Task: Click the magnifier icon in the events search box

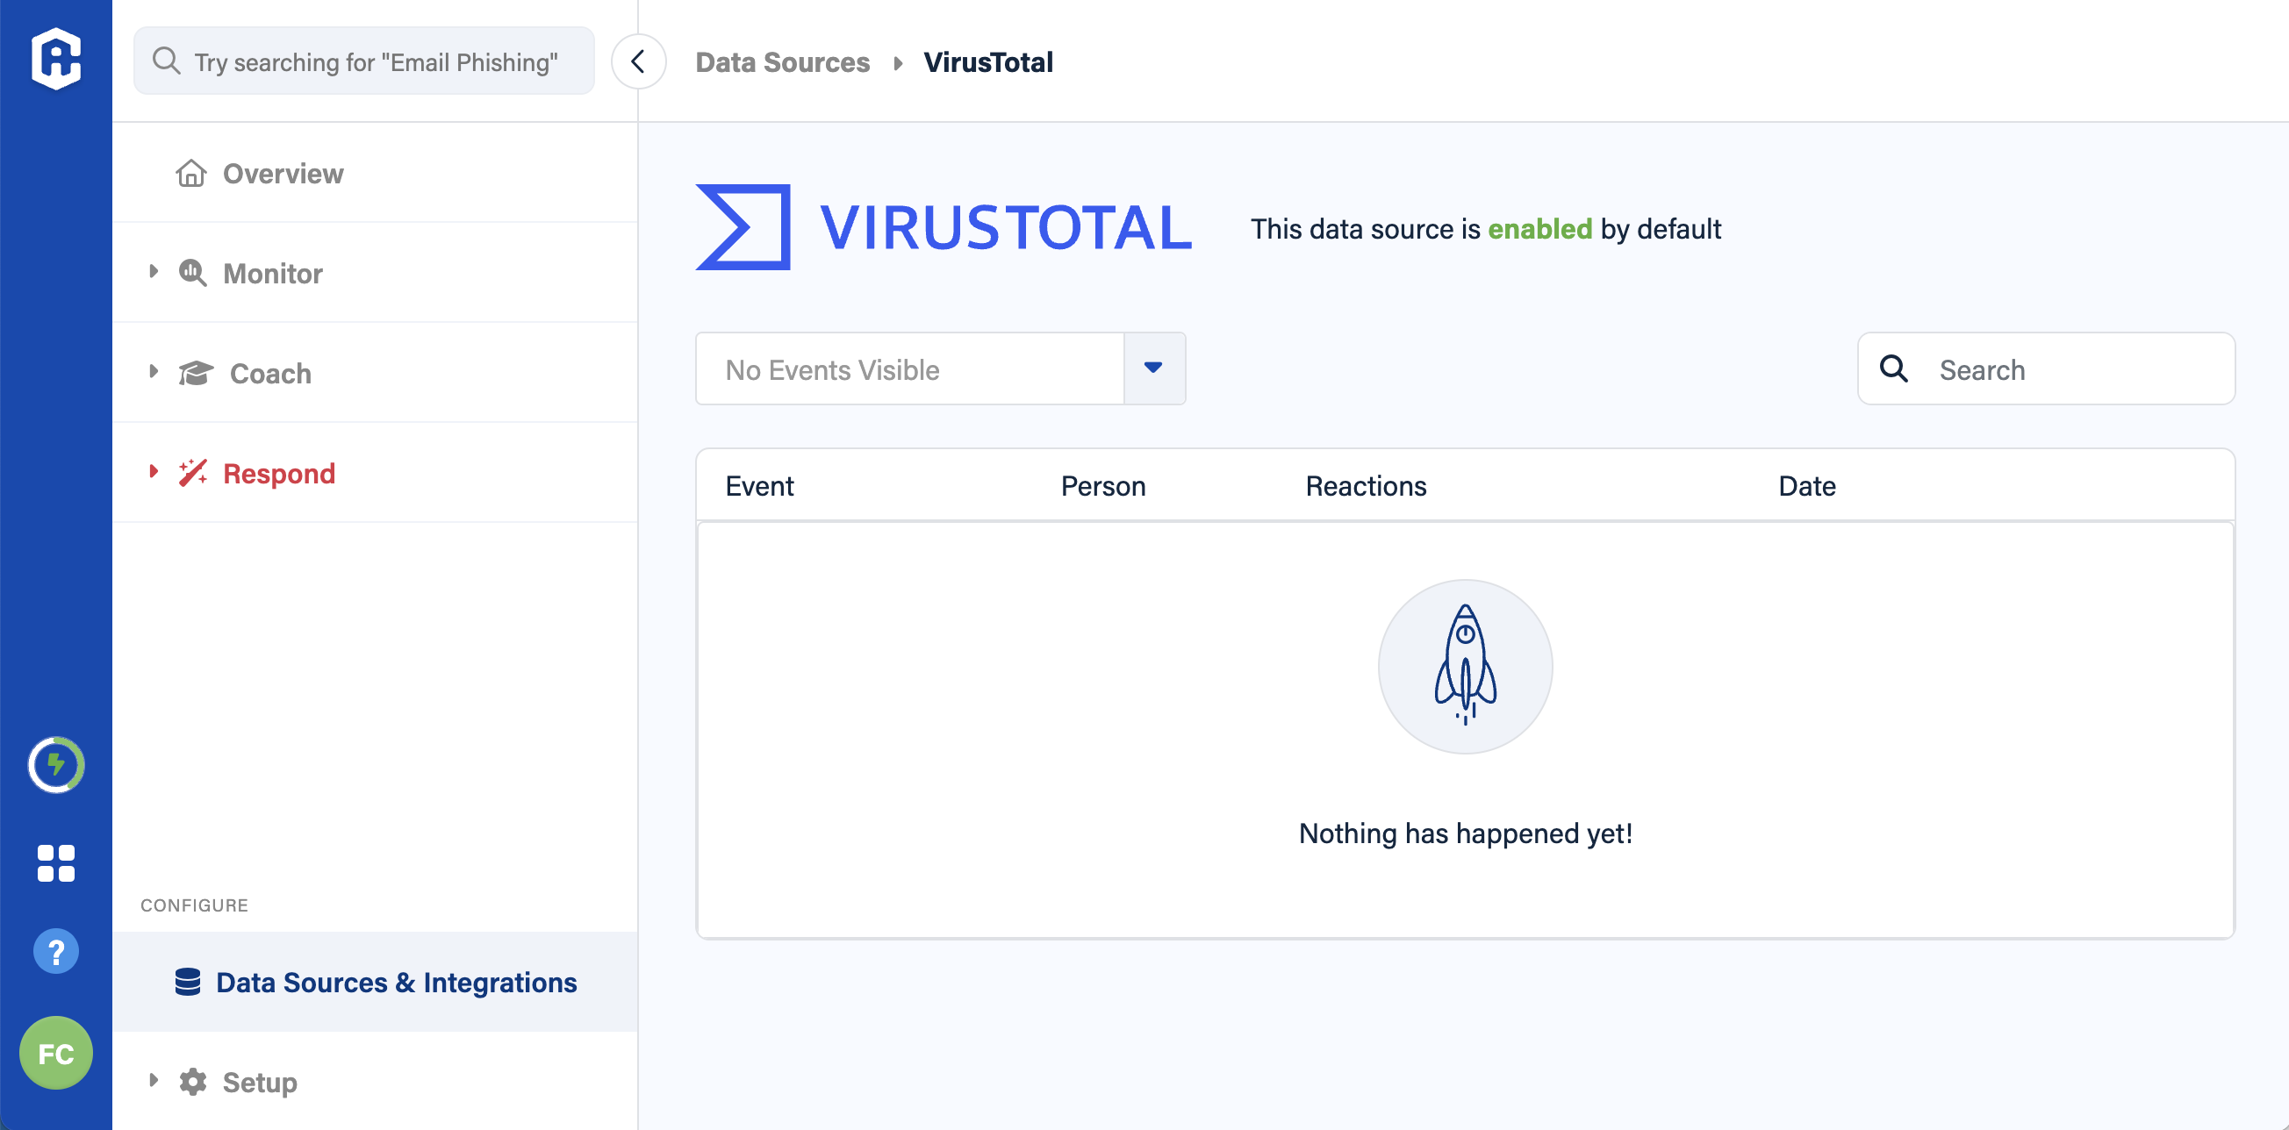Action: click(x=1893, y=368)
